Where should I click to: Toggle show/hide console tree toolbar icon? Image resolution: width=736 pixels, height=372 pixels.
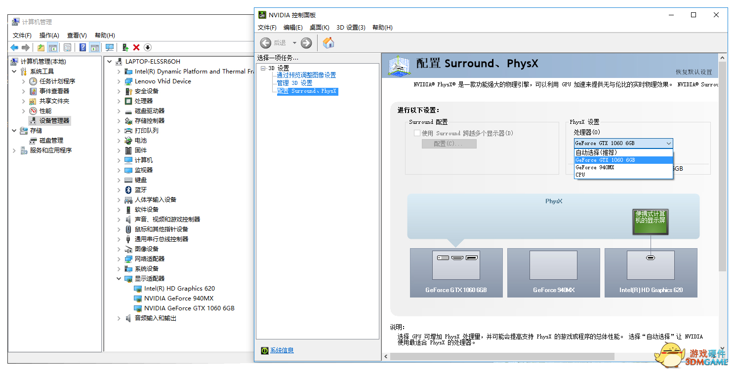click(52, 47)
